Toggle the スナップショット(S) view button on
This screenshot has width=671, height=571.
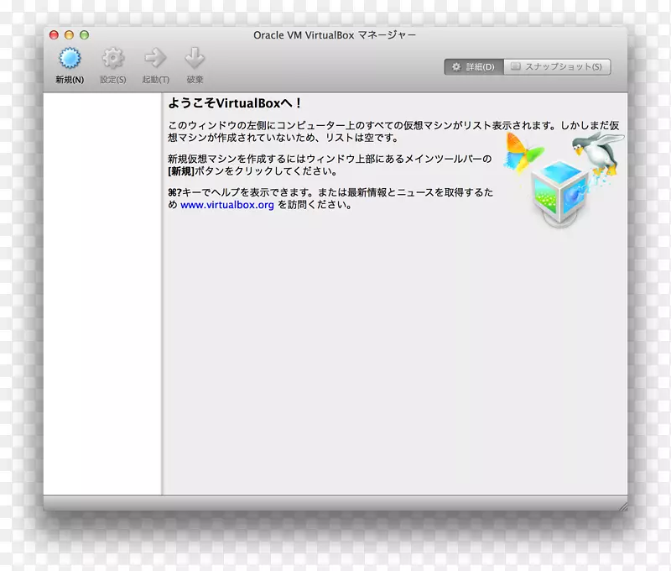pos(558,65)
